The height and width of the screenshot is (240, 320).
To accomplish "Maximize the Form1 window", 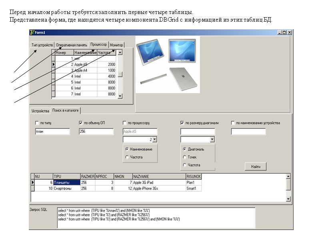I will click(284, 32).
